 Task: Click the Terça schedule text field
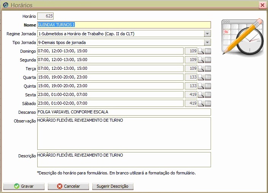[x=110, y=68]
